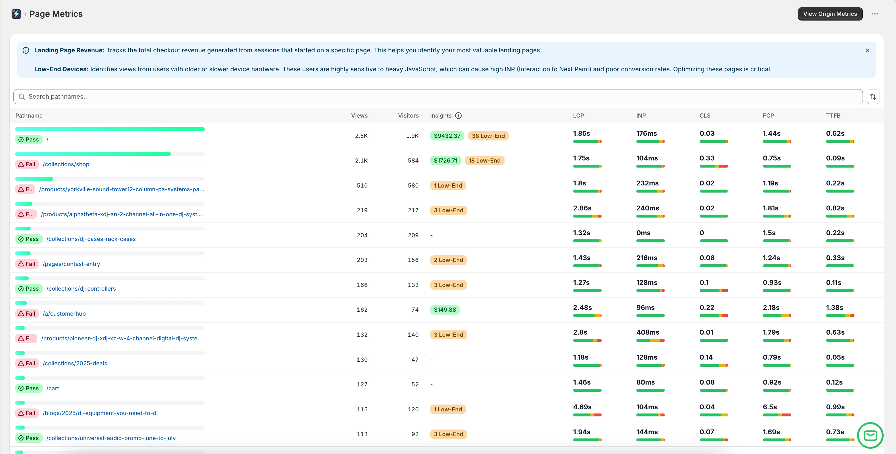Click the LCP distribution bar under 4.69s

[x=587, y=415]
